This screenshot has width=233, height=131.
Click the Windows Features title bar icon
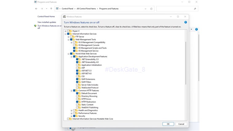pyautogui.click(x=64, y=17)
